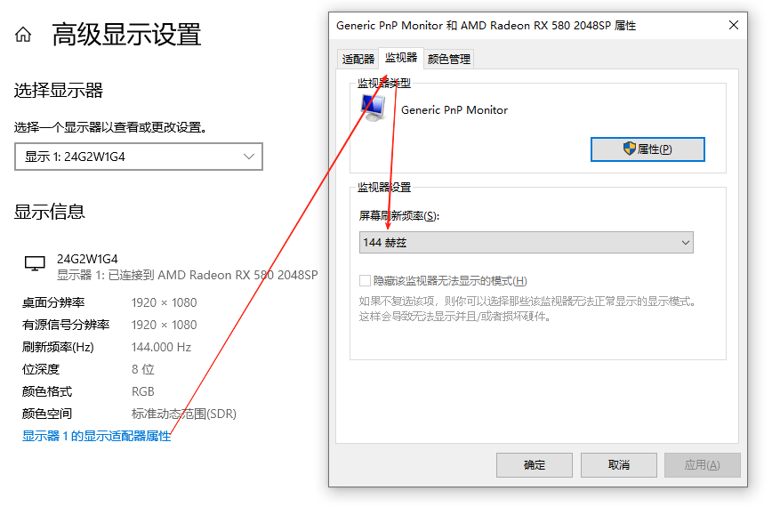
Task: Click the 144.000 Hz refresh rate value
Action: pyautogui.click(x=162, y=347)
